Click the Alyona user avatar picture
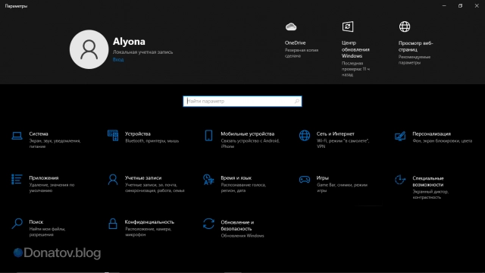The width and height of the screenshot is (485, 273). 89,49
